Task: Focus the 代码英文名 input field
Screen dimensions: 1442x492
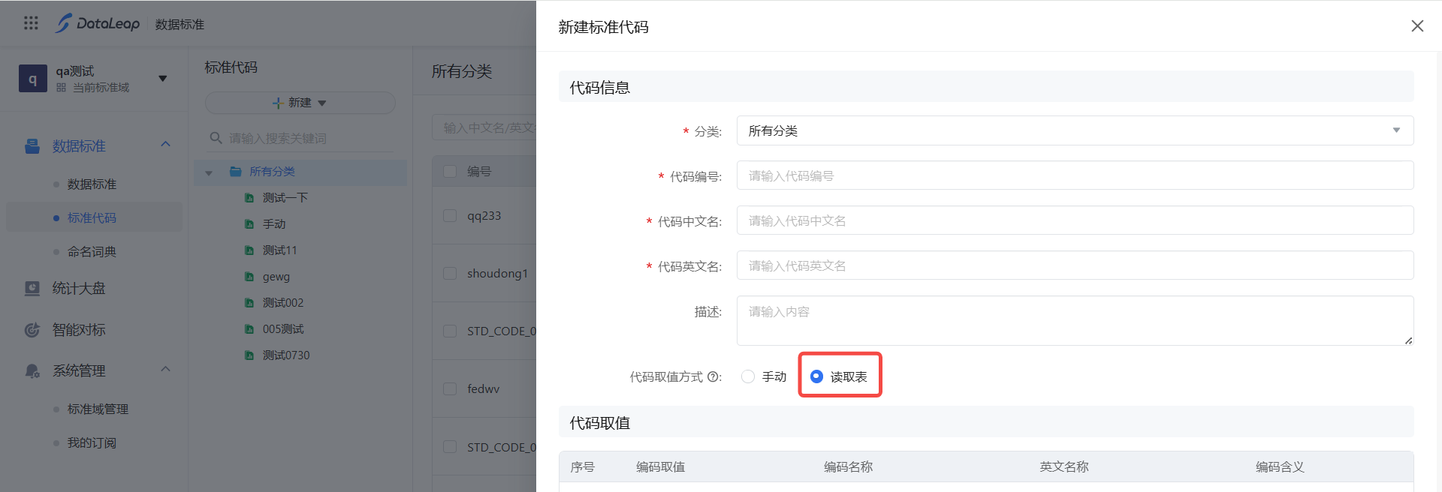Action: point(1075,265)
